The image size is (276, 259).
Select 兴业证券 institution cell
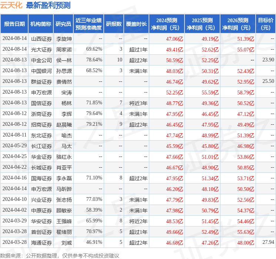coord(41,200)
